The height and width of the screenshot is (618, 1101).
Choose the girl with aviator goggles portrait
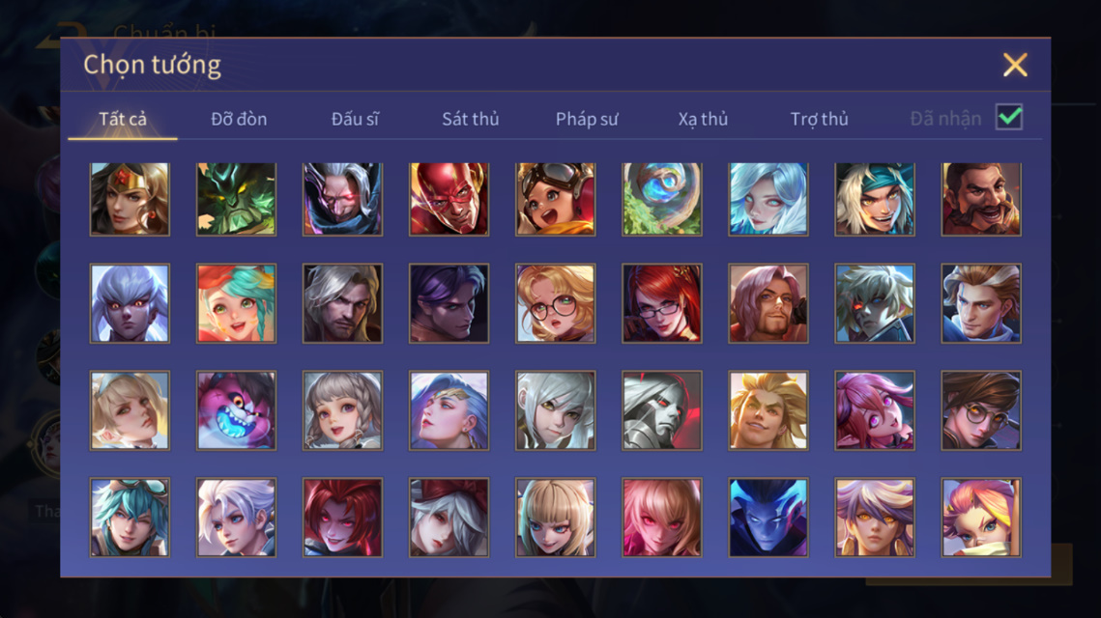click(556, 199)
